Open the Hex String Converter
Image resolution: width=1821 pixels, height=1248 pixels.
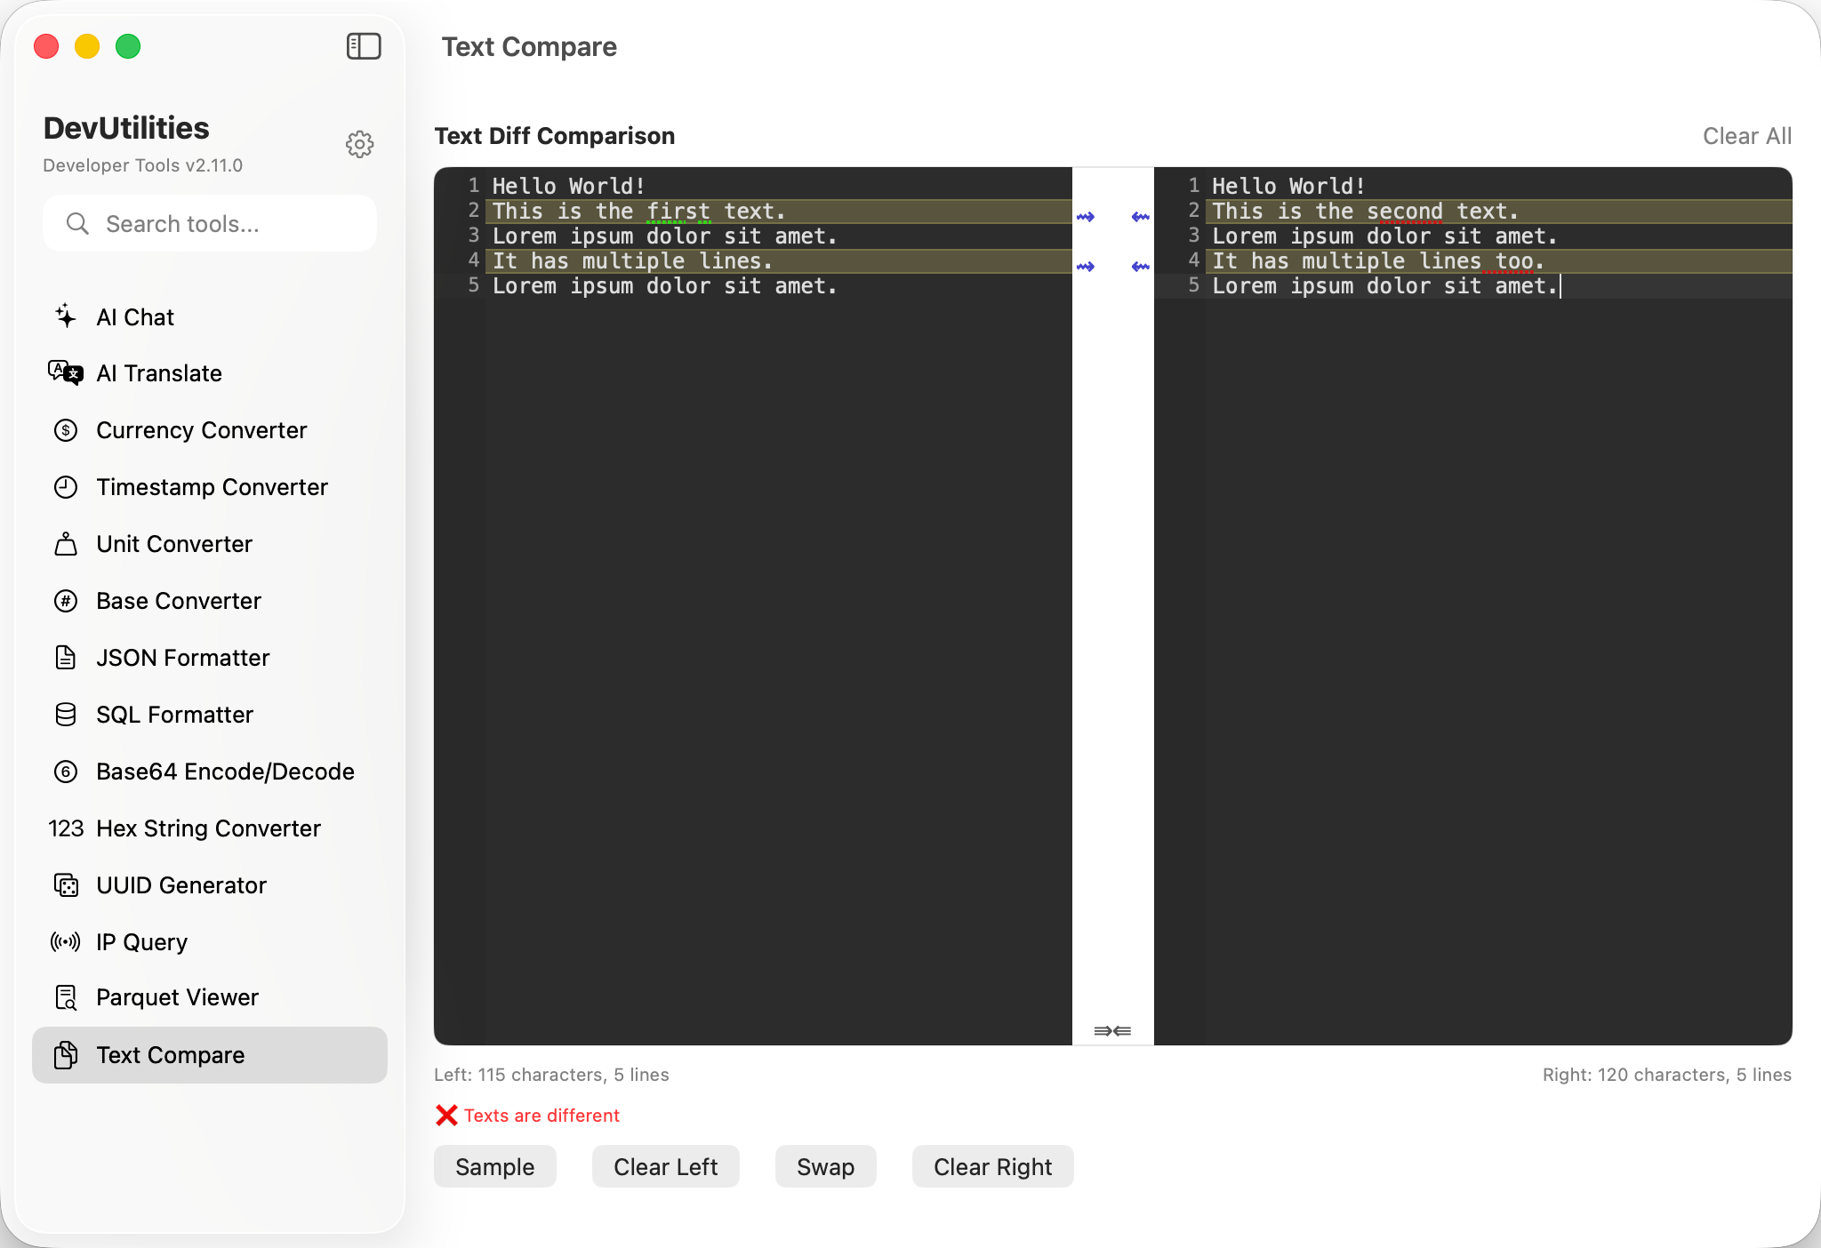point(208,828)
